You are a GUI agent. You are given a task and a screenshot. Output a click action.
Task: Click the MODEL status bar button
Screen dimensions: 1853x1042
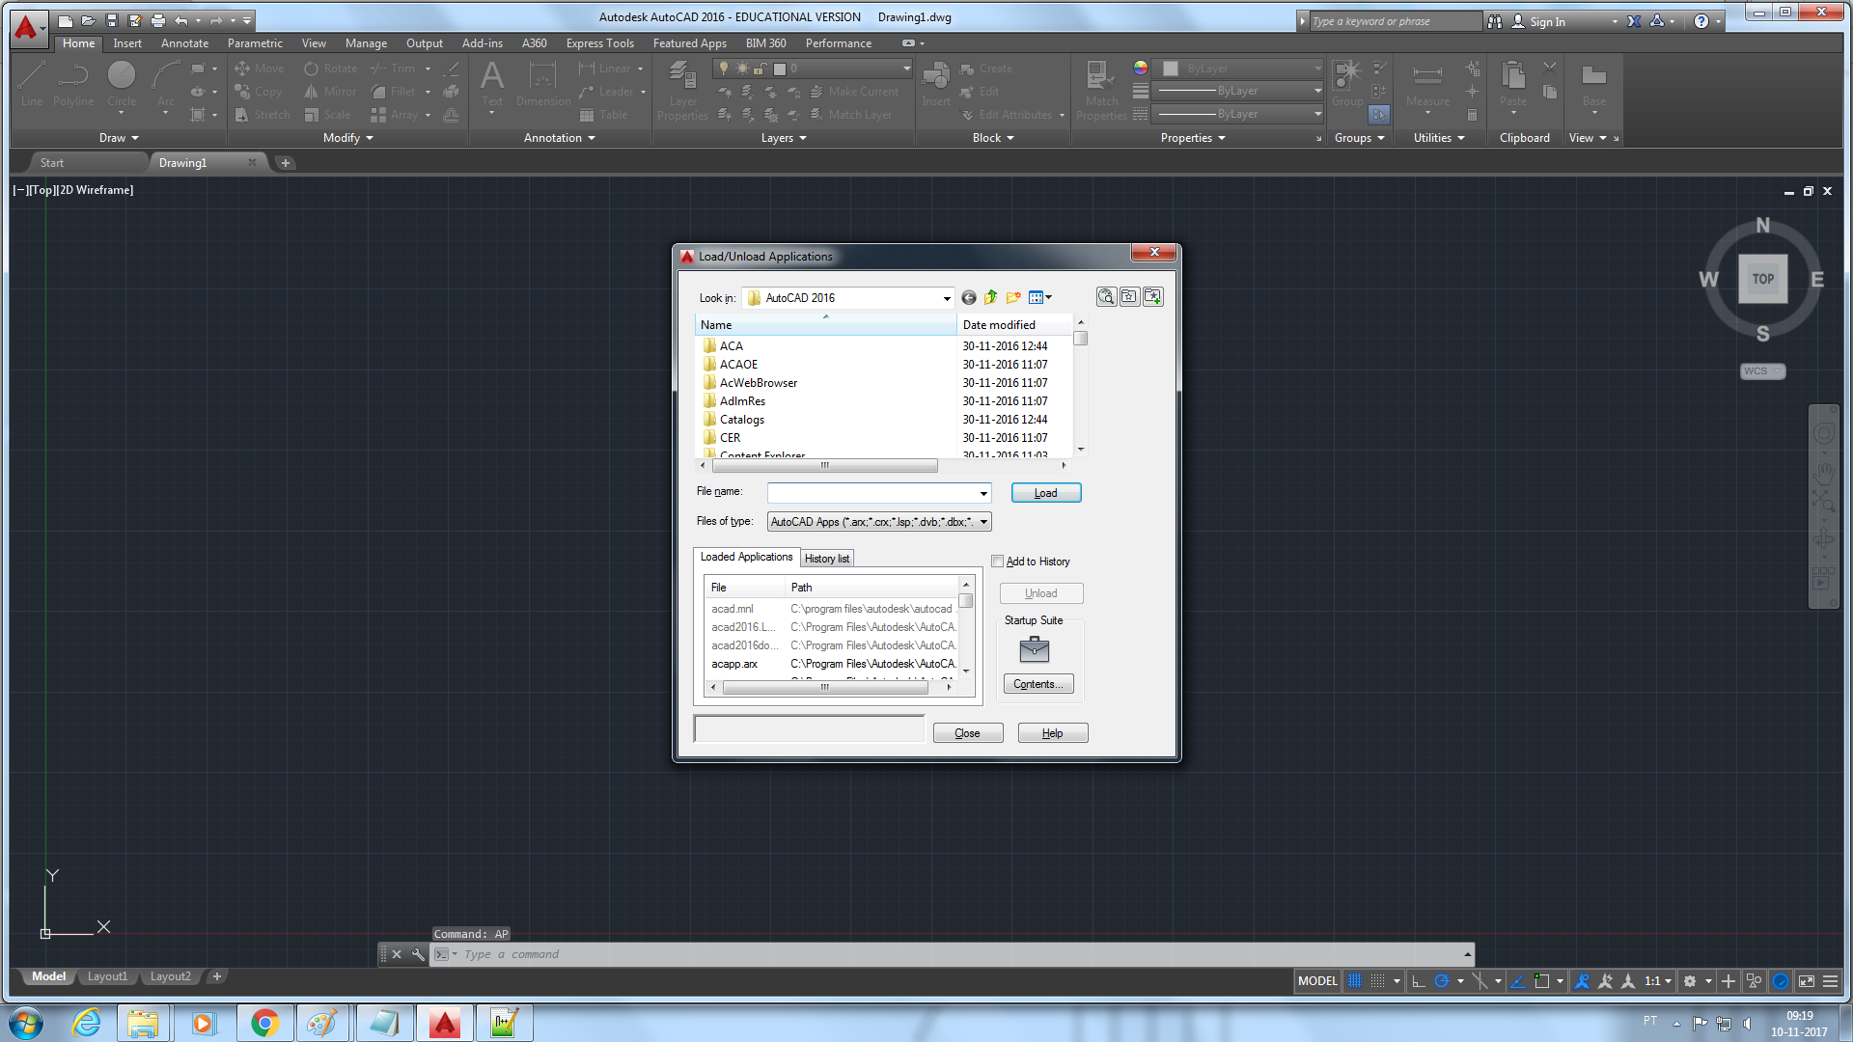(x=1317, y=981)
